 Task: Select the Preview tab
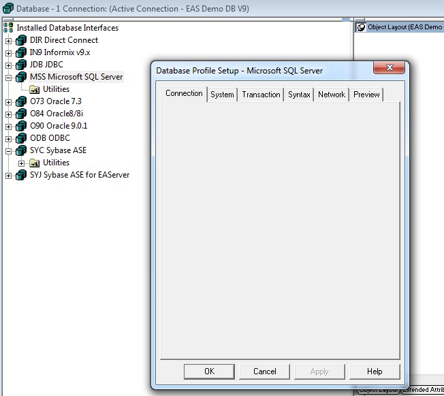366,95
